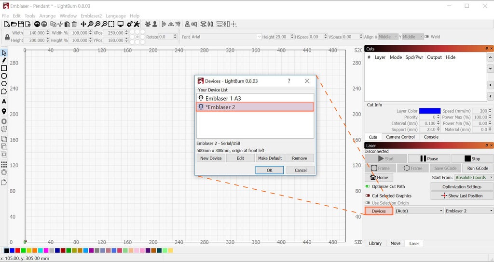
Task: Open the Edit menu
Action: point(17,16)
